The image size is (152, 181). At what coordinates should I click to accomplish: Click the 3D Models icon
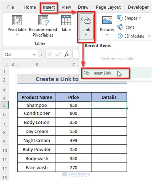click(120, 36)
